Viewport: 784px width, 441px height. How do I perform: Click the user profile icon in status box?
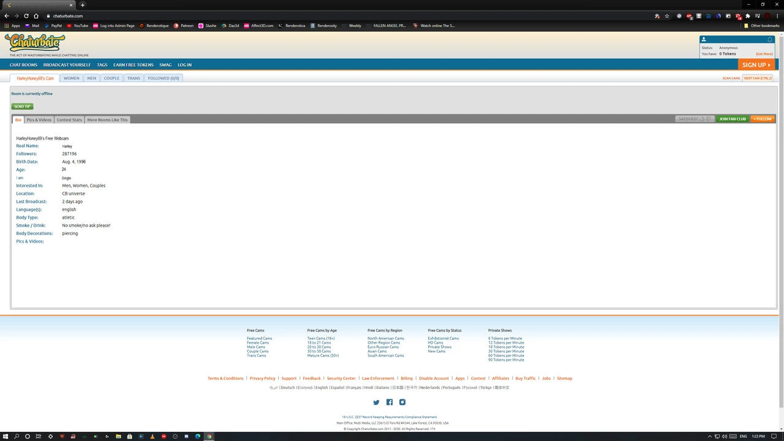(x=704, y=39)
